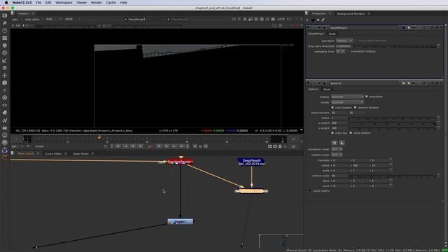Toggle drop hidden samples checkbox
Image resolution: width=448 pixels, height=252 pixels.
click(356, 41)
